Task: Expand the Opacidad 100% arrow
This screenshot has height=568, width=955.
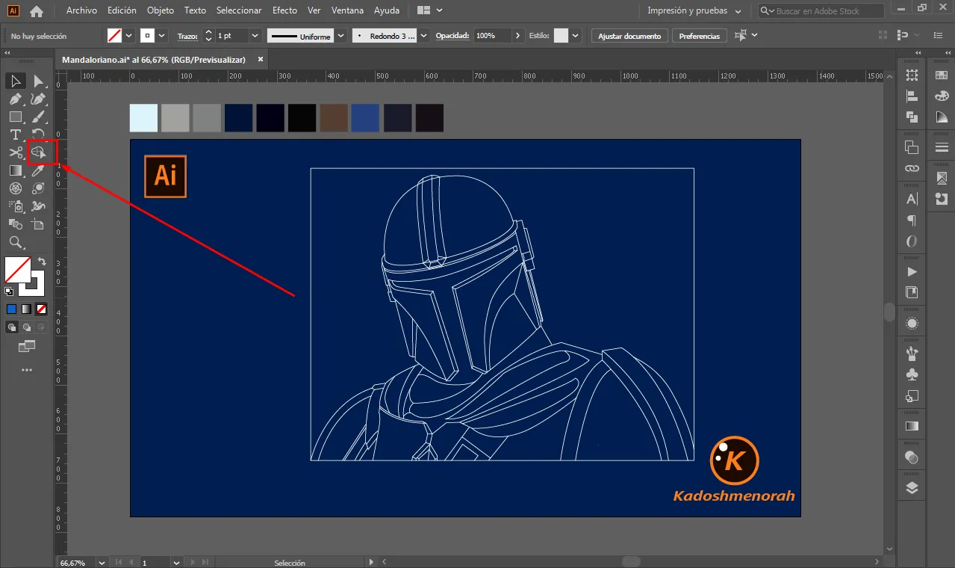Action: click(x=518, y=36)
